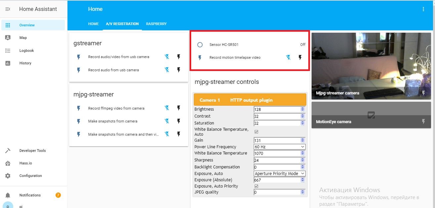Viewport: 435px width, 208px height.
Task: Turn on Record ffmpeg video from camera
Action: point(179,108)
